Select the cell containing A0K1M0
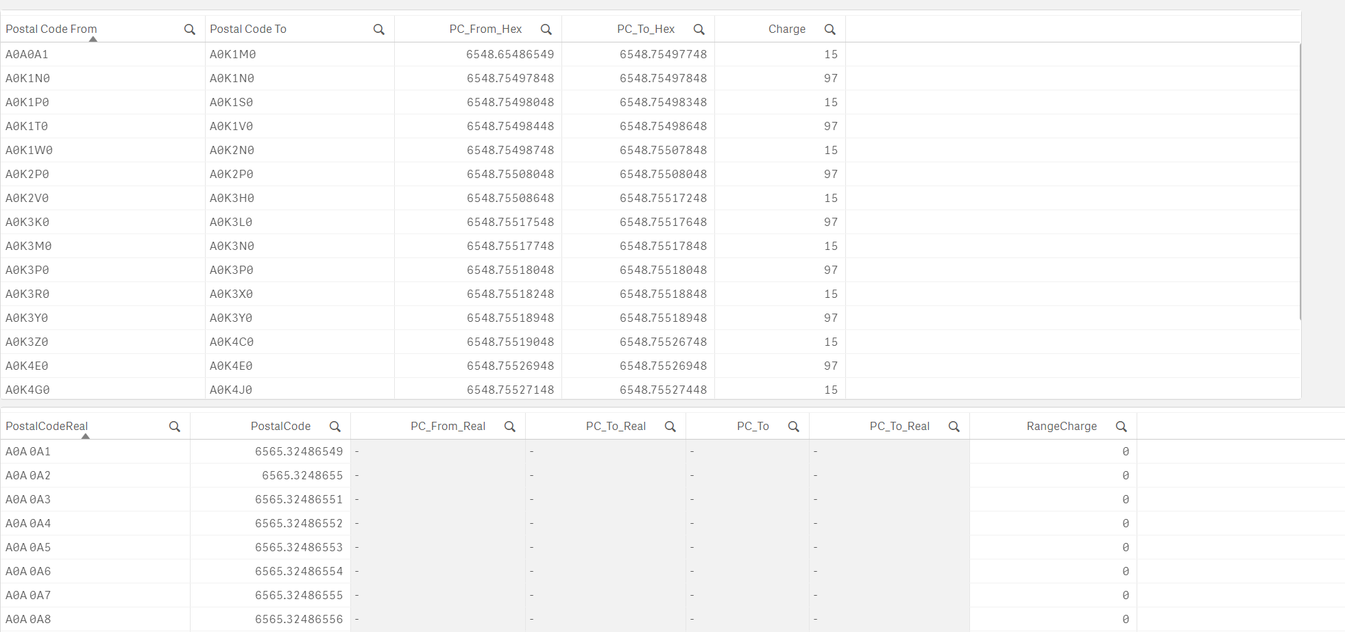The height and width of the screenshot is (632, 1345). (232, 54)
